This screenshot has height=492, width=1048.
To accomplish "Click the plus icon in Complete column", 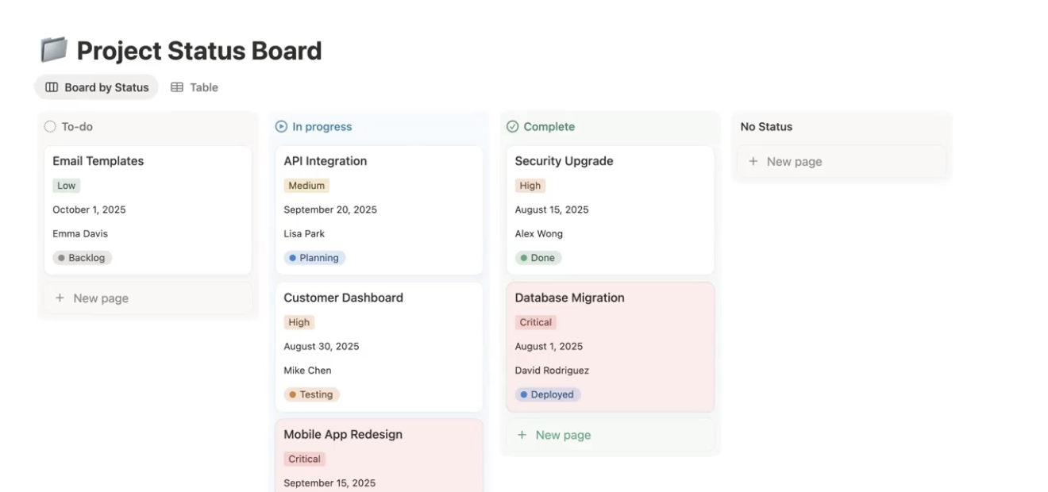I will click(x=522, y=435).
